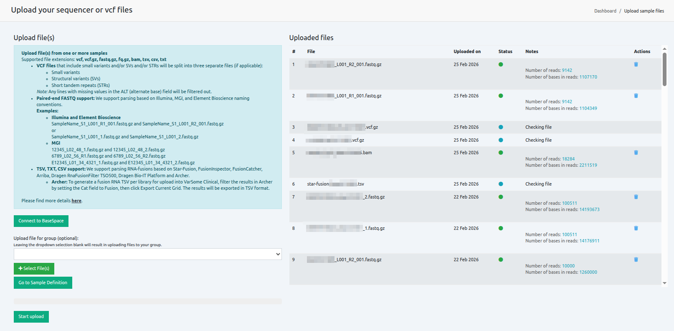Delete file 1 using trash icon
This screenshot has height=331, width=674.
tap(636, 64)
